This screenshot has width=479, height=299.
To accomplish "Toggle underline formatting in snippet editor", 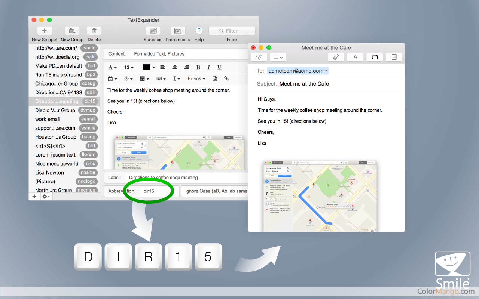I will point(219,67).
